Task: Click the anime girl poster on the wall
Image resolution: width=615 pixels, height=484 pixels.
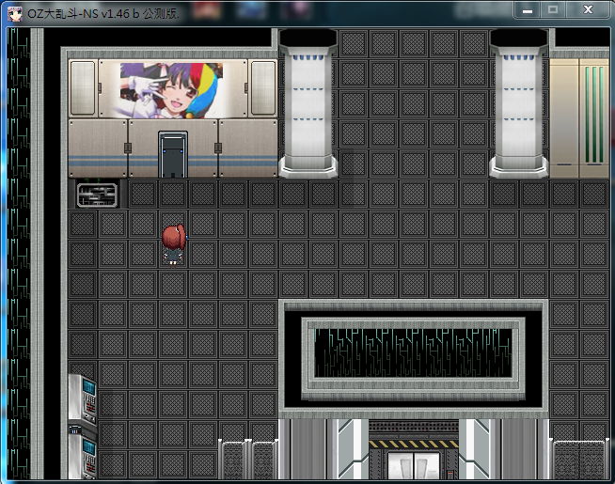Action: [172, 90]
